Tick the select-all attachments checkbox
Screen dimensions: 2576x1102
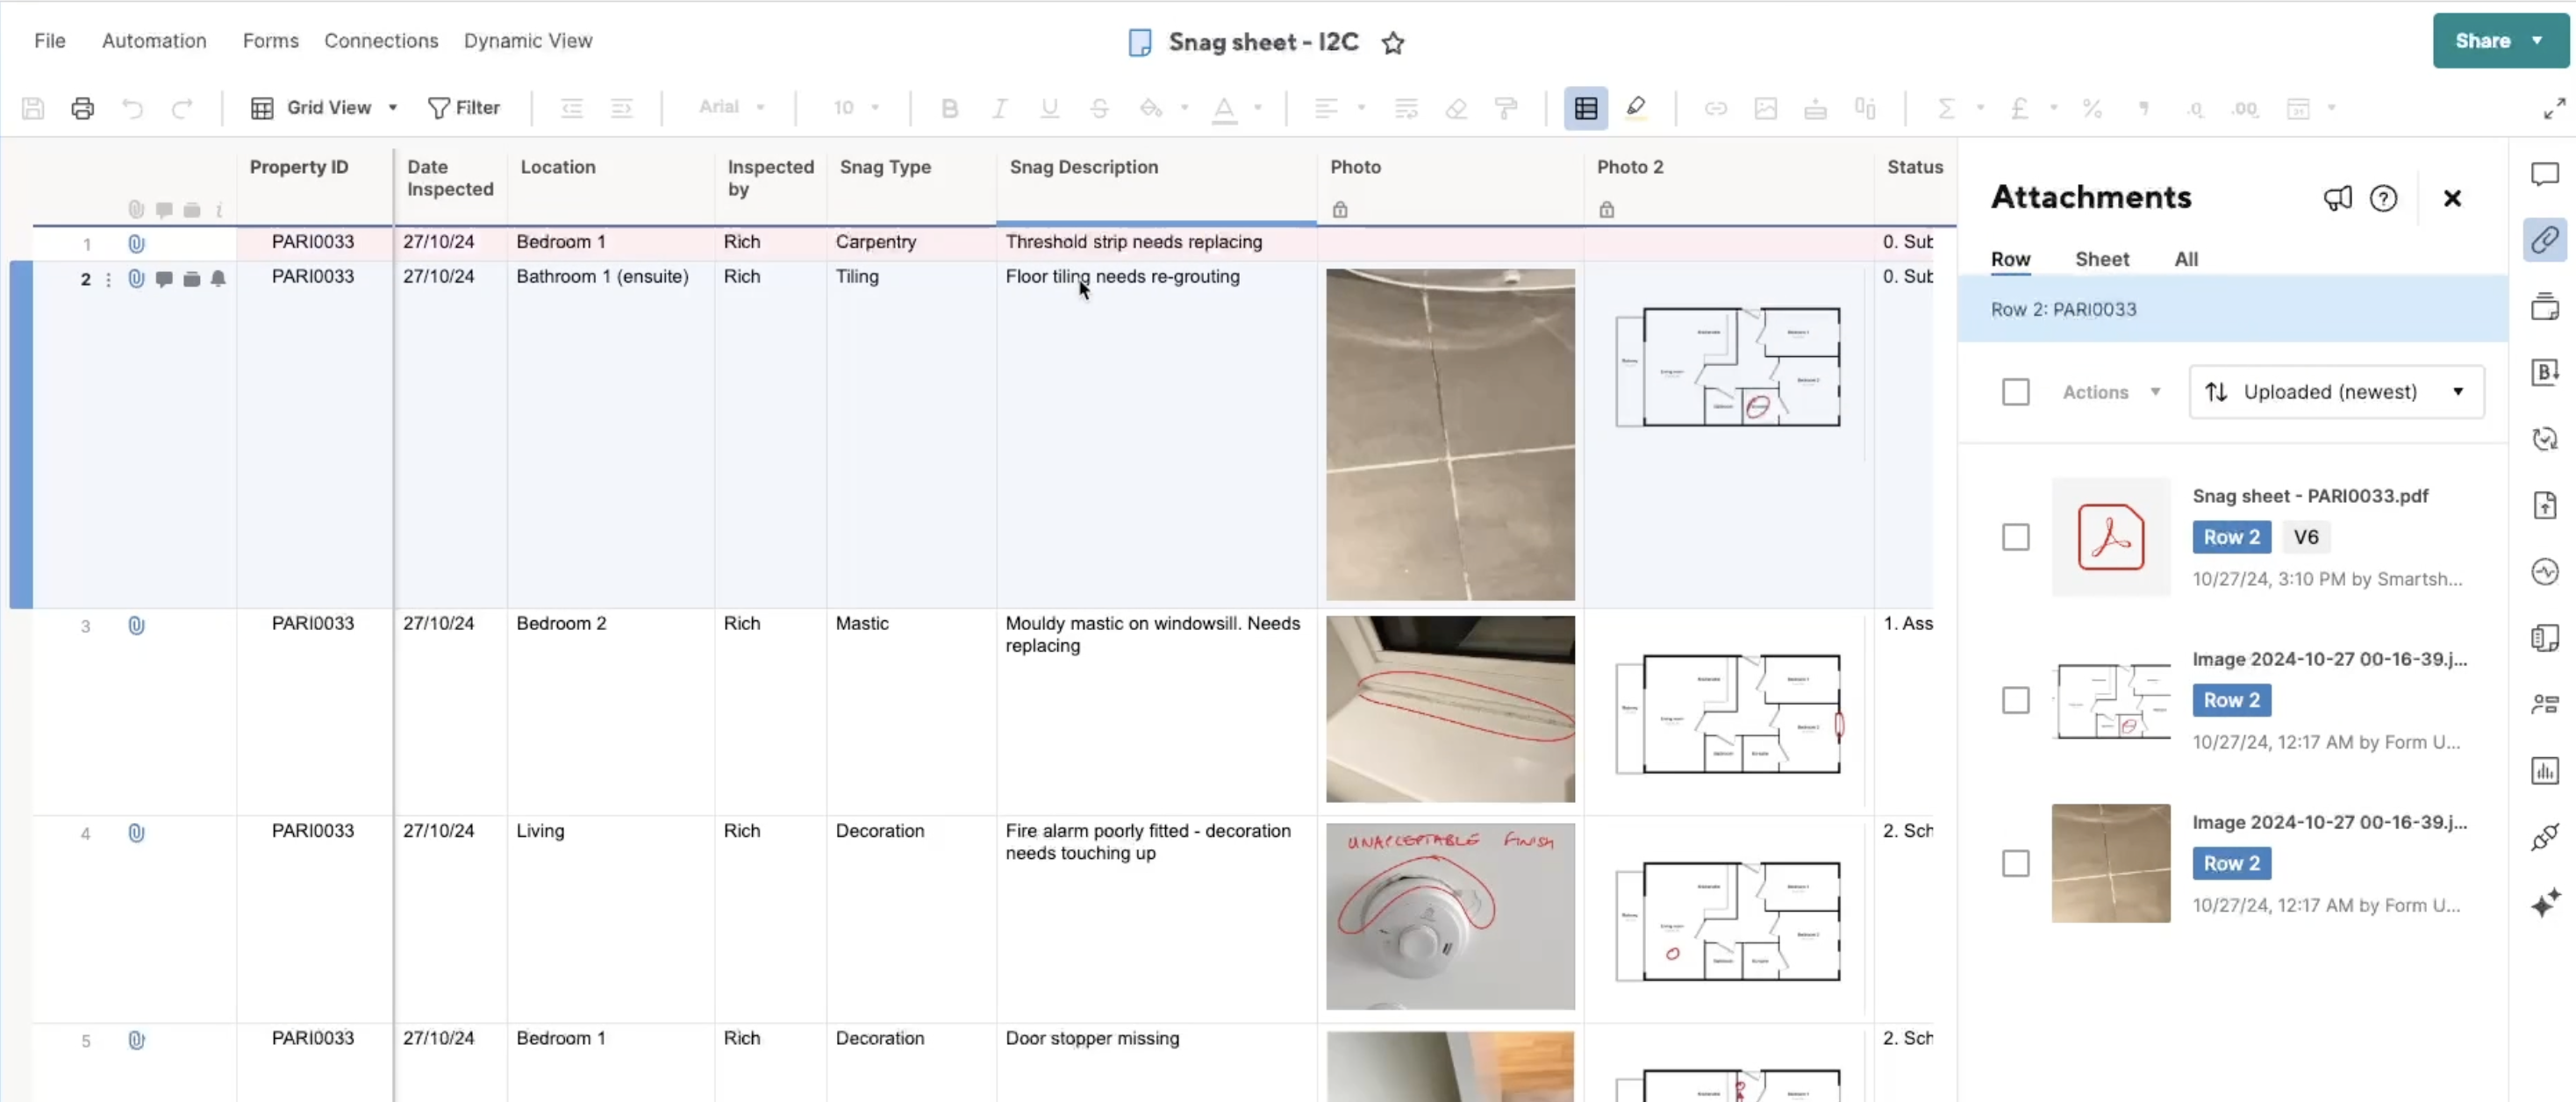[2016, 392]
